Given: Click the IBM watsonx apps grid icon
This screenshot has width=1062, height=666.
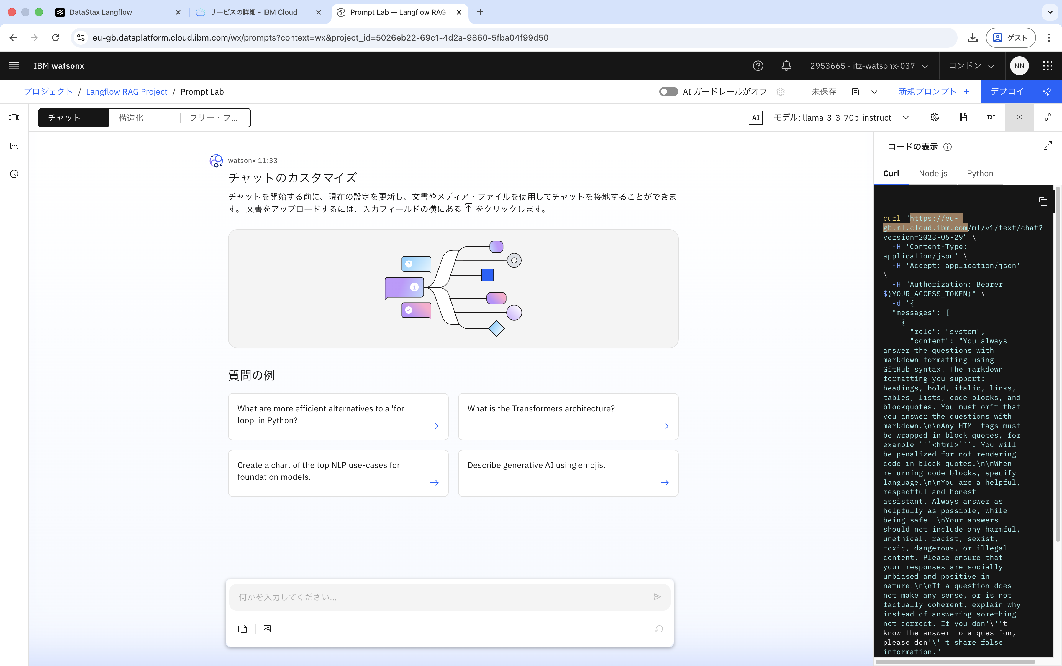Looking at the screenshot, I should pos(1048,66).
